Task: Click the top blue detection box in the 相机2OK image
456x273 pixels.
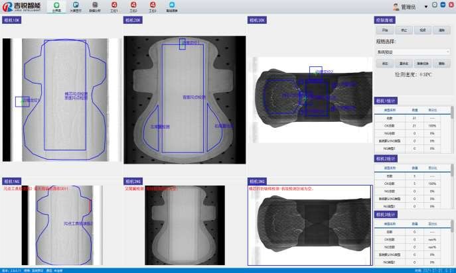Action: (x=183, y=44)
